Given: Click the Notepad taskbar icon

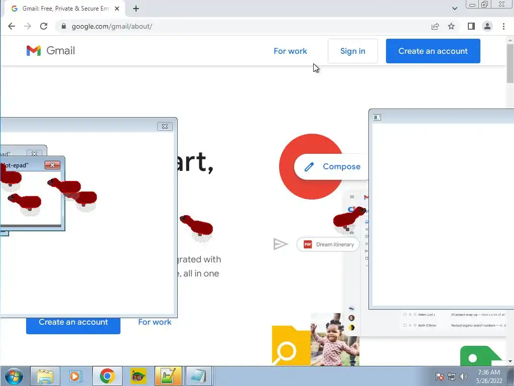Looking at the screenshot, I should point(199,376).
